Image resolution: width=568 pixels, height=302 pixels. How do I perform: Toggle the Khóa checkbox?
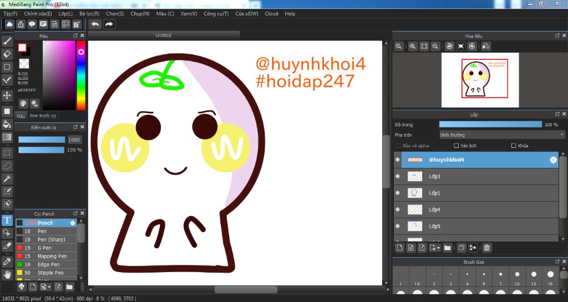[513, 146]
